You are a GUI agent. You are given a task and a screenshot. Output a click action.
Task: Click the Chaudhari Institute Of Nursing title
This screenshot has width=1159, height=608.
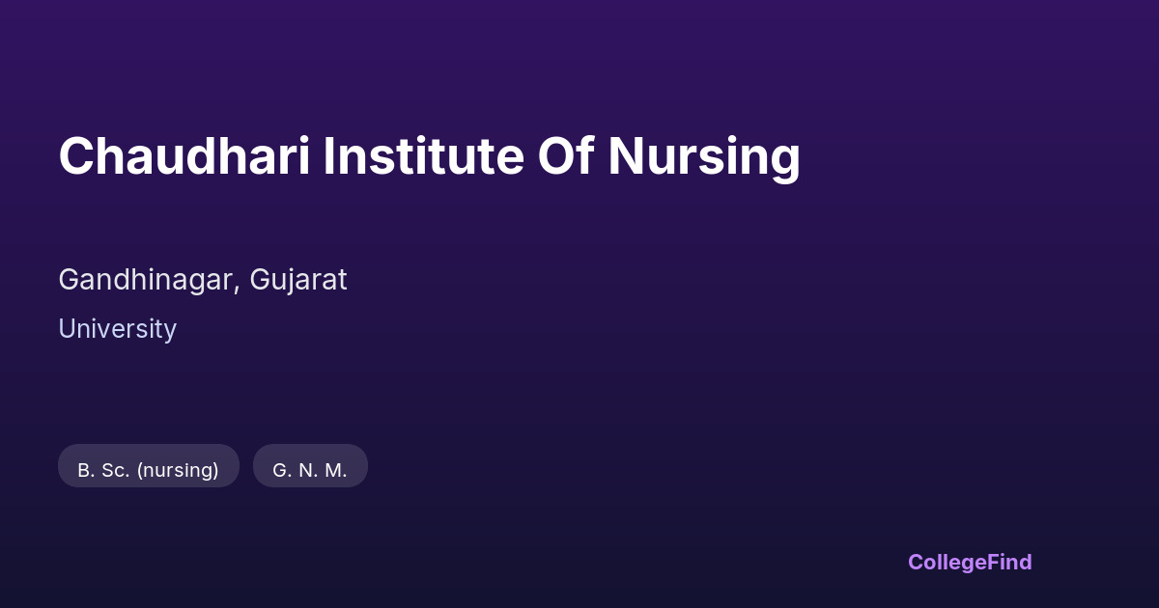click(x=429, y=156)
